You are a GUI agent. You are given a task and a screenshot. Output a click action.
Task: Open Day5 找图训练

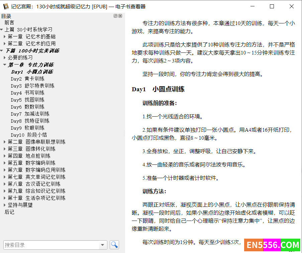click(x=27, y=100)
